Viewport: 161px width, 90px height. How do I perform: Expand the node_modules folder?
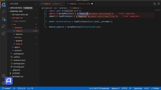tap(19, 21)
